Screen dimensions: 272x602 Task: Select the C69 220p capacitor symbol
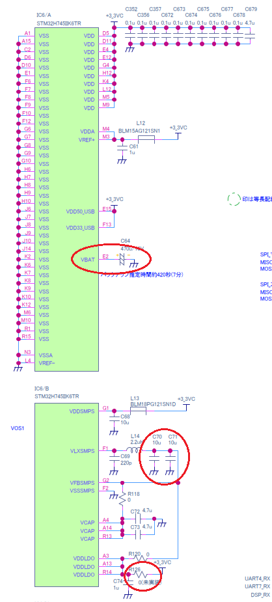click(x=114, y=459)
